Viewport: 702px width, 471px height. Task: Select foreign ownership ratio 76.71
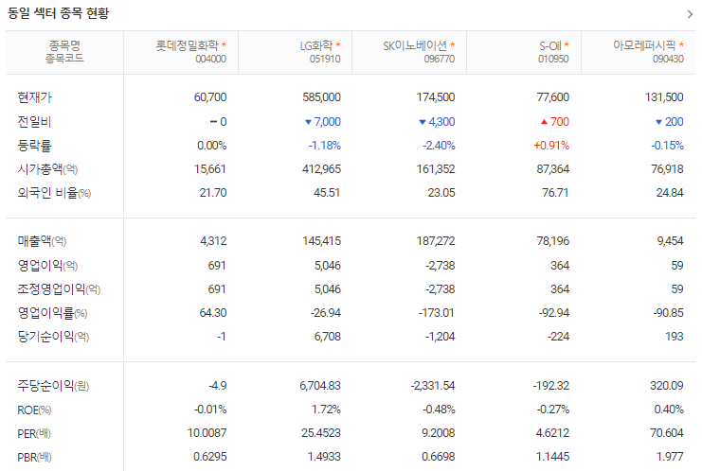(555, 193)
